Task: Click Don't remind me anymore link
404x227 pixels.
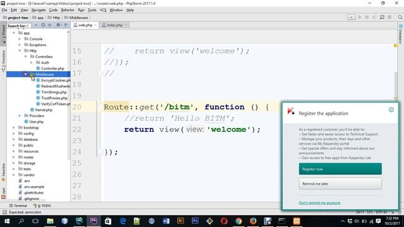Action: [x=319, y=203]
